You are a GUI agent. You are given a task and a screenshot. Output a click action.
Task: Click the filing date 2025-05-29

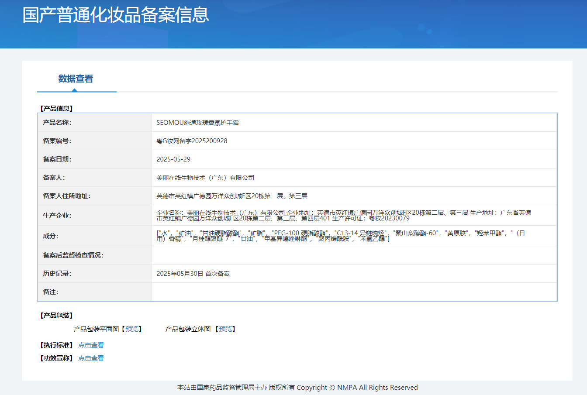(173, 159)
